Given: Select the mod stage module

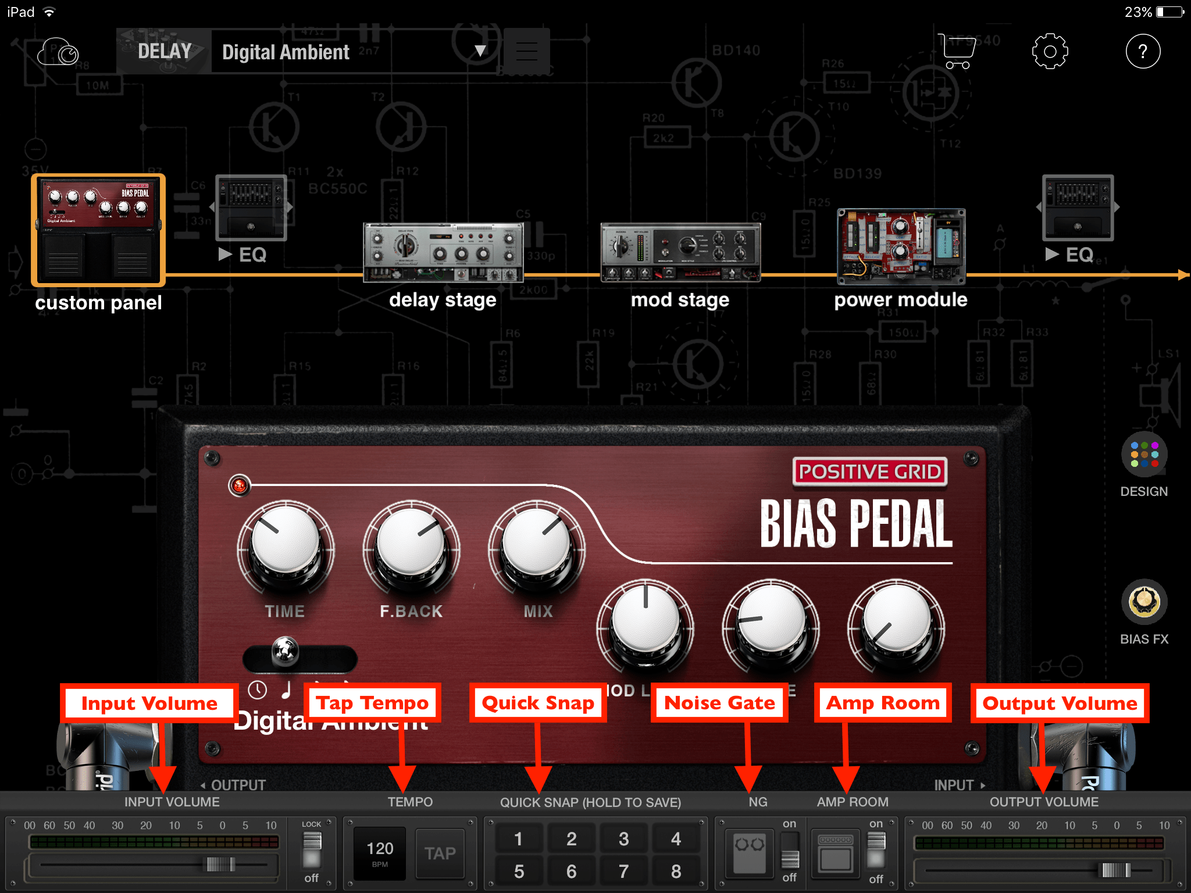Looking at the screenshot, I should (682, 251).
